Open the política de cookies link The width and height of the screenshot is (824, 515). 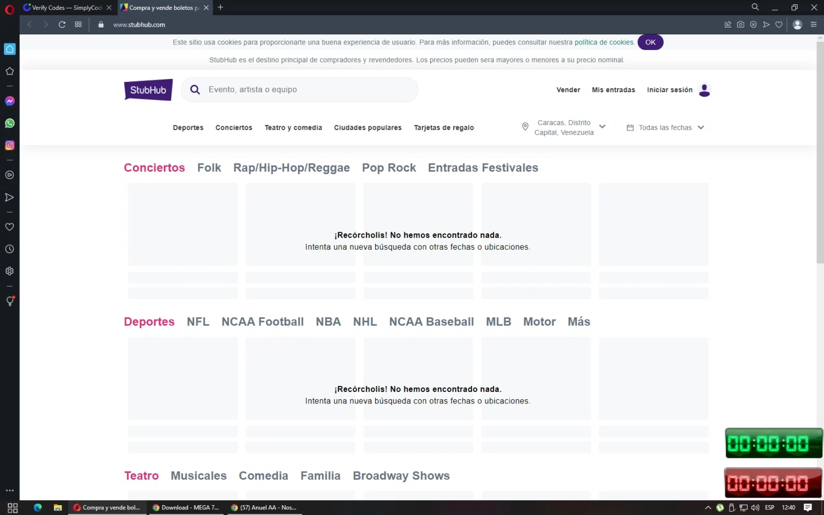coord(604,42)
